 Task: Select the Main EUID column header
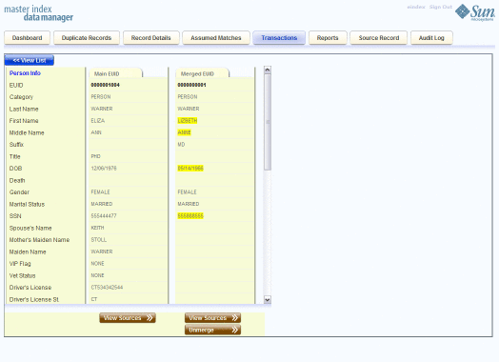115,73
